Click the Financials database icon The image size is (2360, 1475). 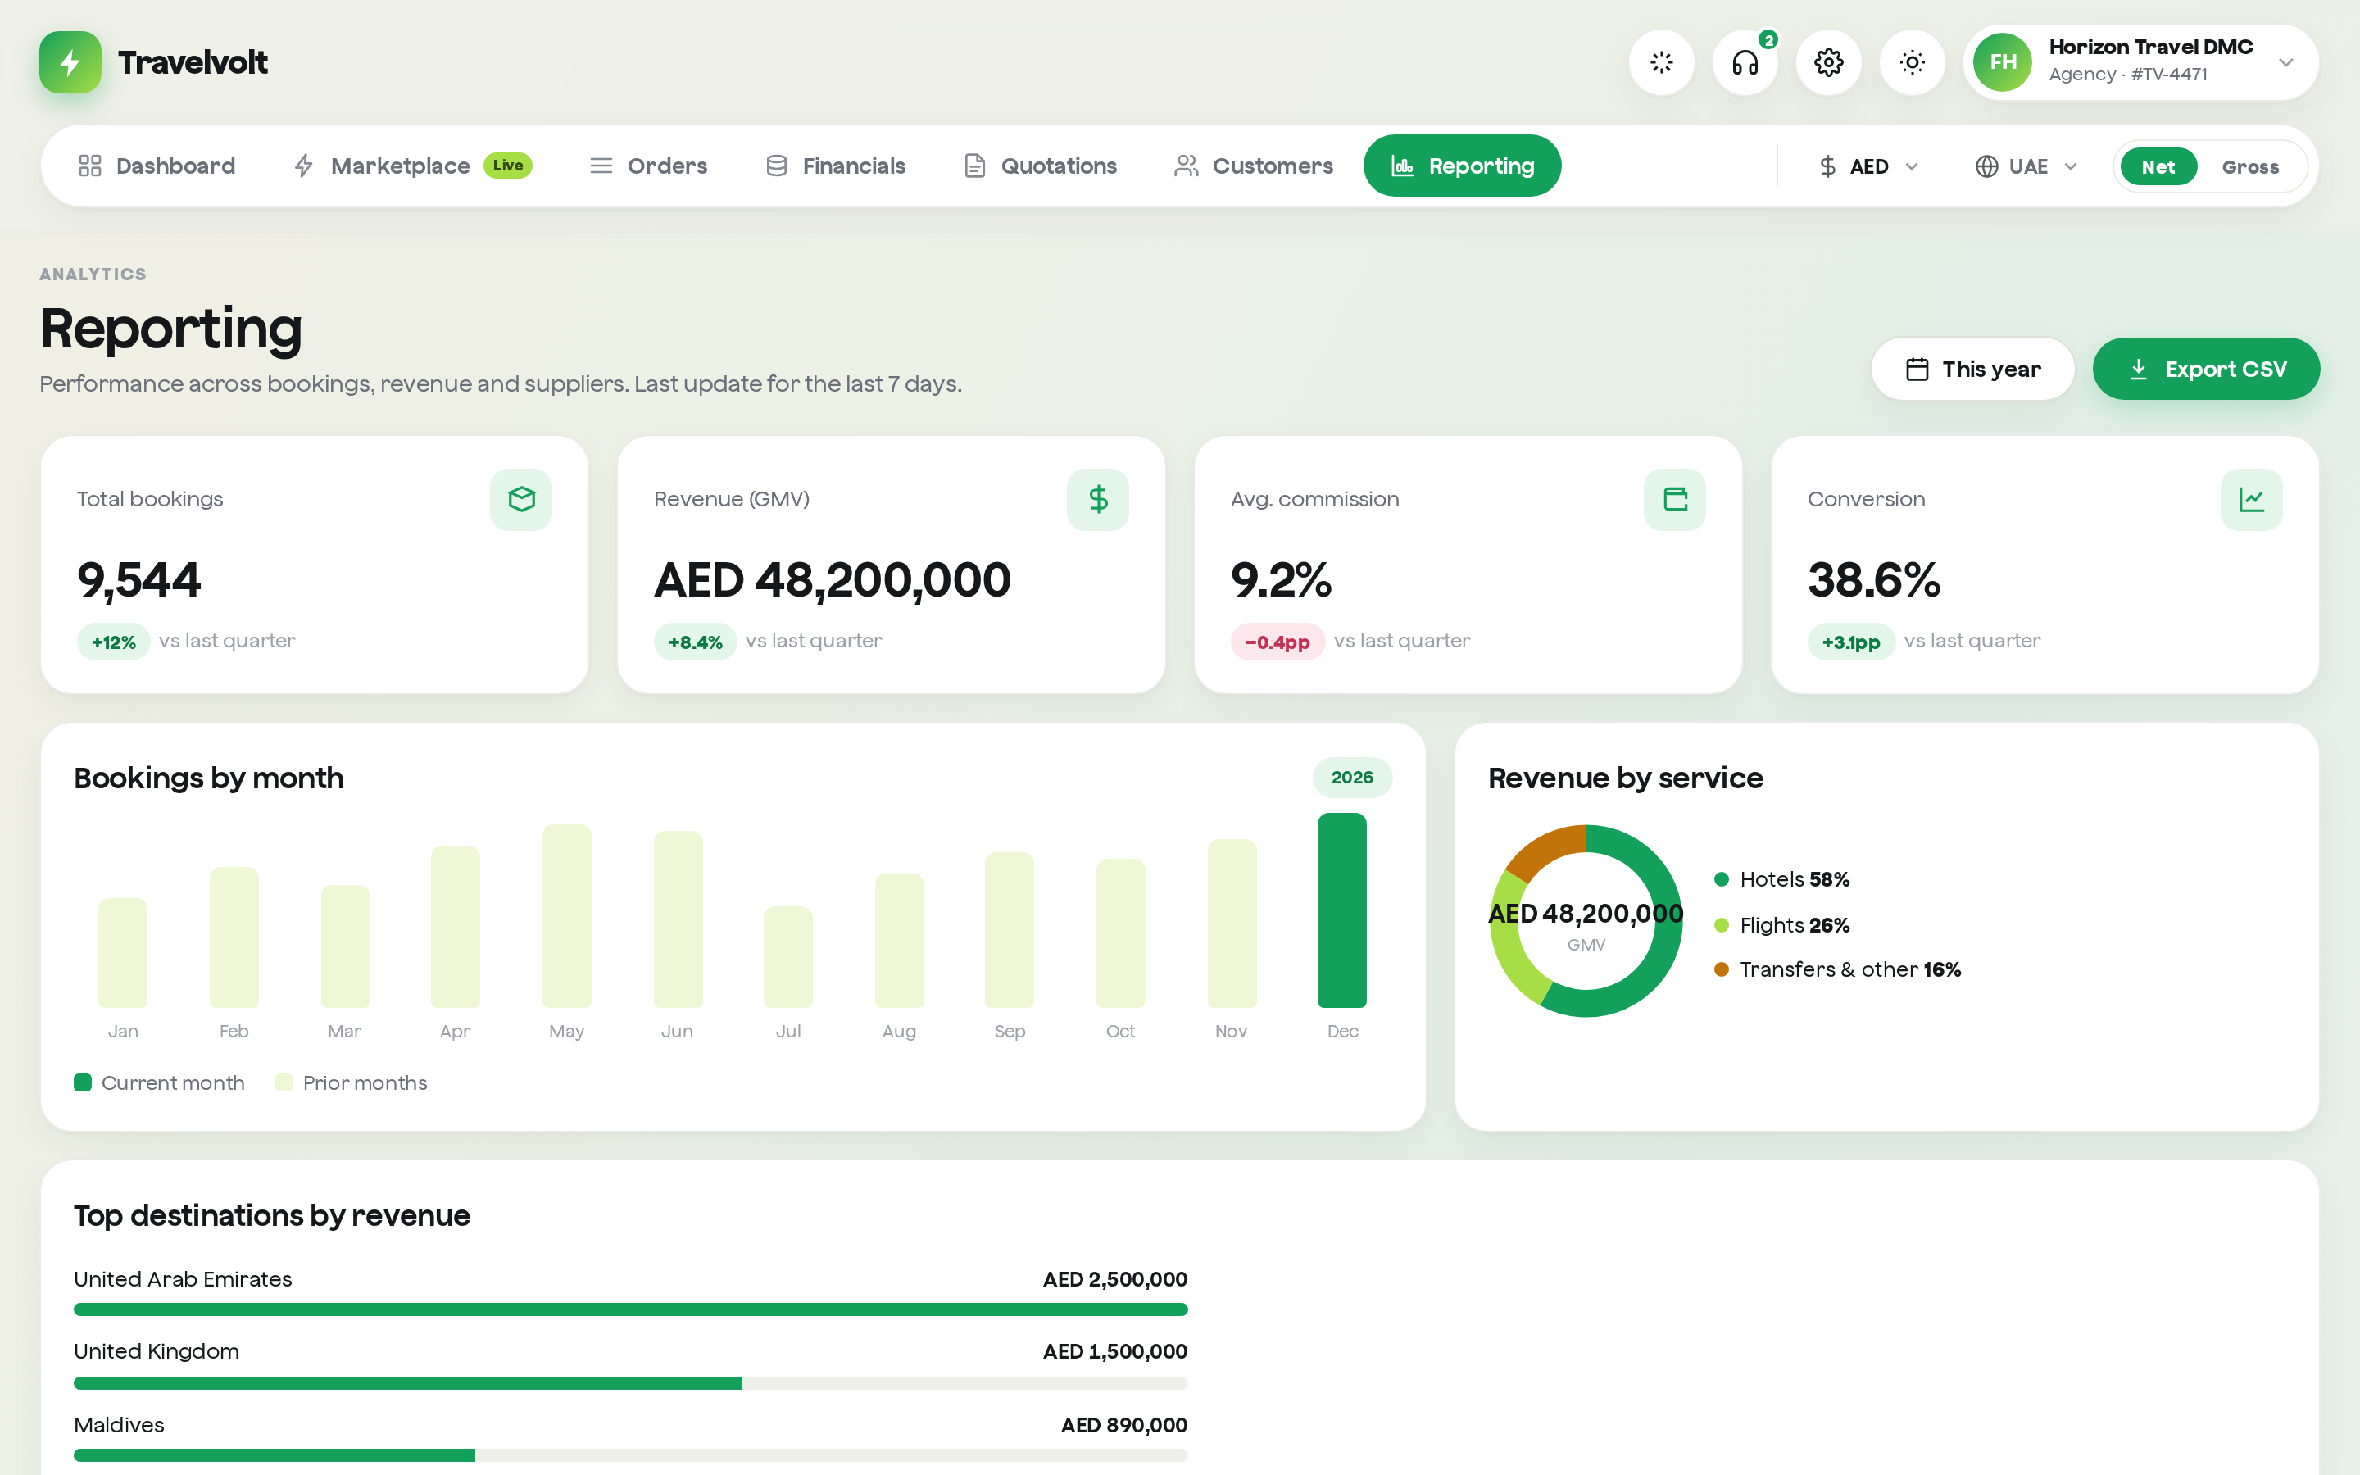[x=777, y=166]
